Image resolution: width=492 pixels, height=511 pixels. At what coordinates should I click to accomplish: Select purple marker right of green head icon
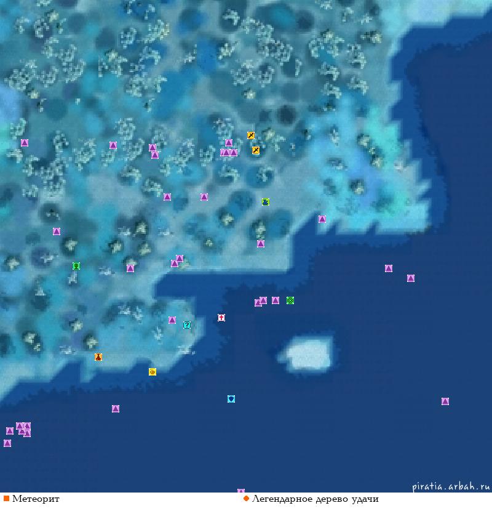pyautogui.click(x=130, y=268)
